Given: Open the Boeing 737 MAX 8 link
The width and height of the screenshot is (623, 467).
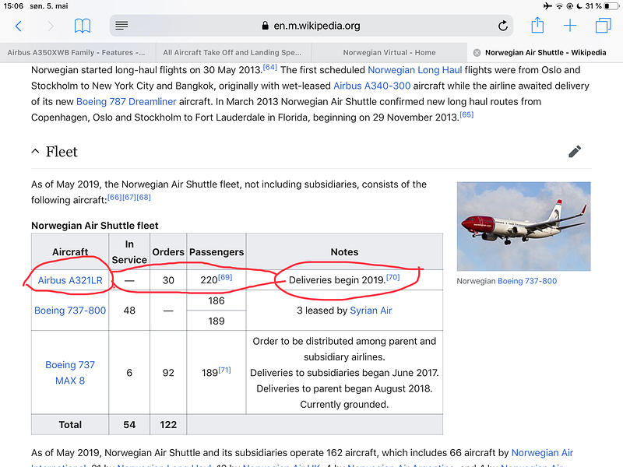Looking at the screenshot, I should pyautogui.click(x=70, y=373).
